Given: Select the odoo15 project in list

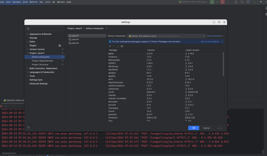Looking at the screenshot, I should [x=87, y=43].
